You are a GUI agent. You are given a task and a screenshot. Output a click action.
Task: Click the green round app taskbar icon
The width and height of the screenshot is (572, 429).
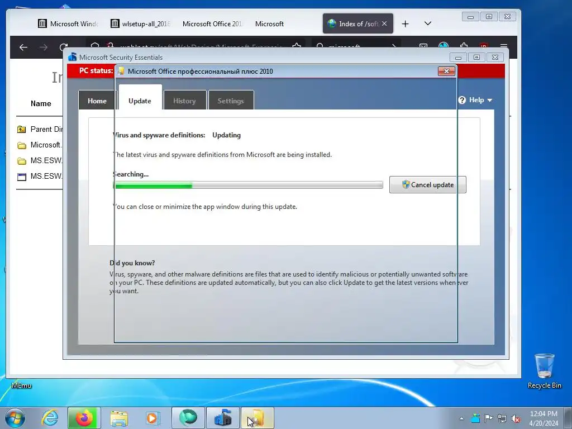pyautogui.click(x=188, y=418)
